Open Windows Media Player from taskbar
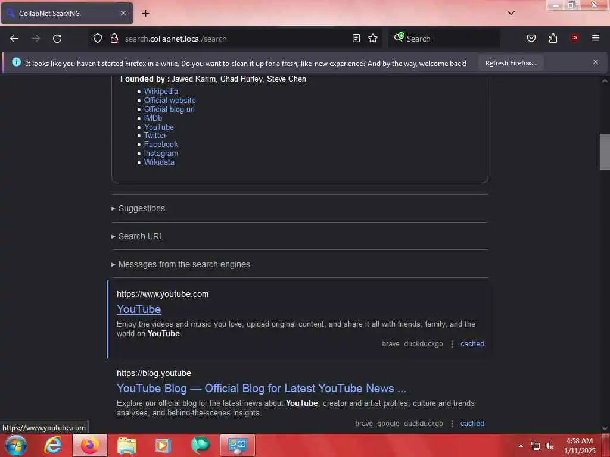The width and height of the screenshot is (610, 457). coord(163,445)
